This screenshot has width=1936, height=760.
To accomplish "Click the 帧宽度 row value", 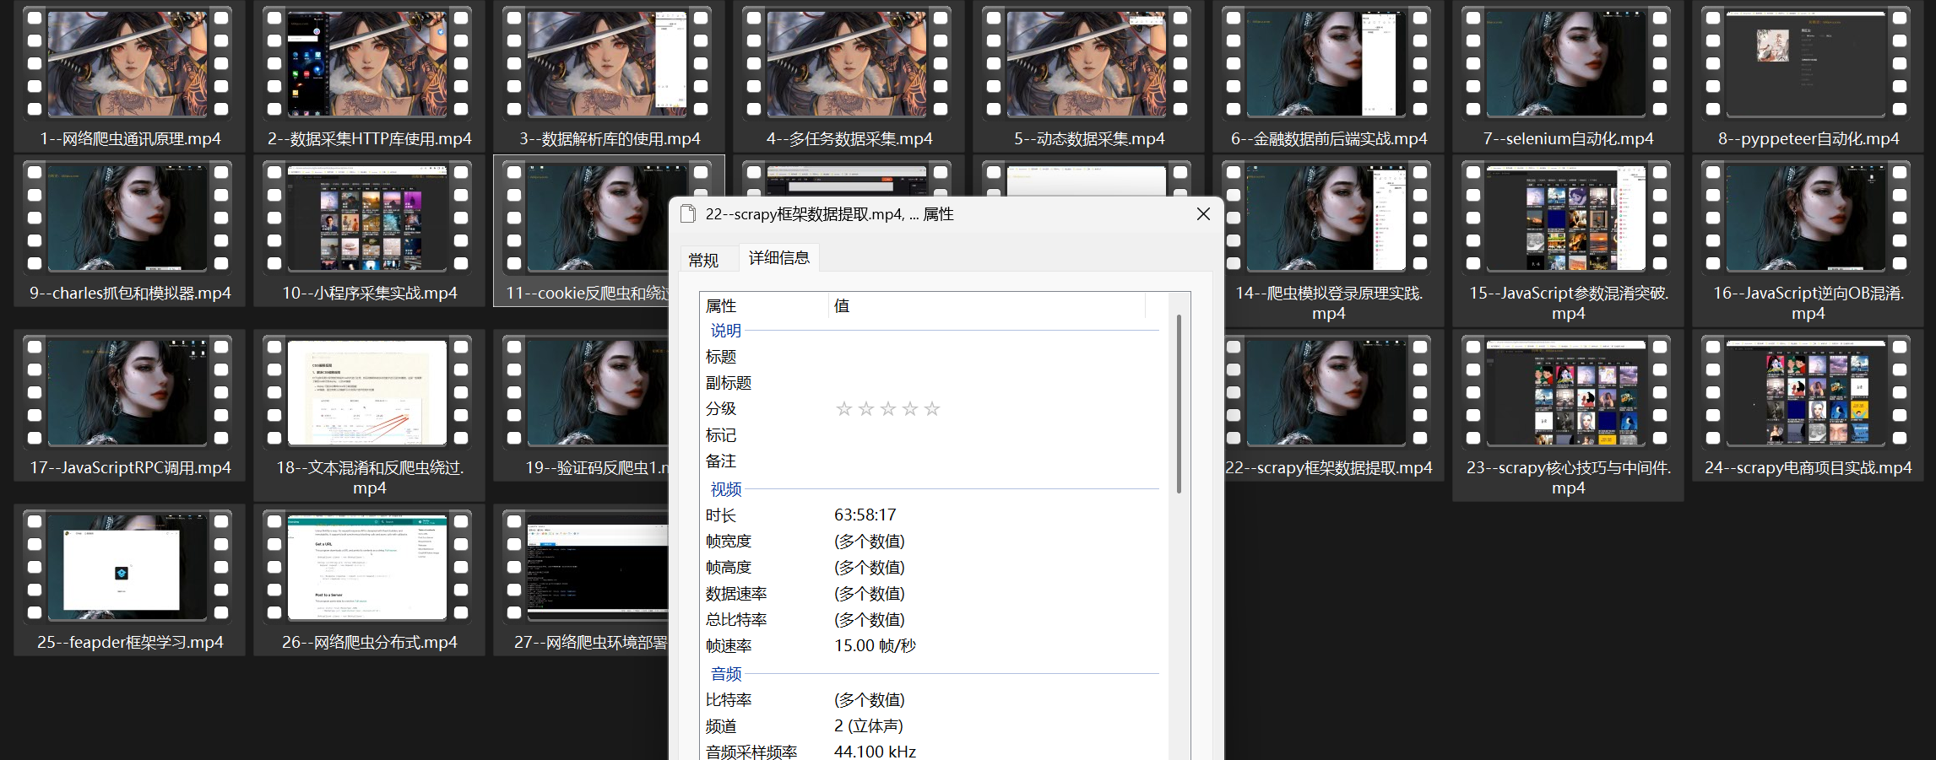I will point(870,542).
